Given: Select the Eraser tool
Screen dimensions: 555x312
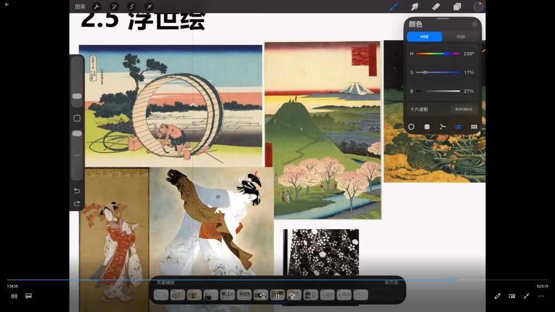Looking at the screenshot, I should [x=436, y=6].
